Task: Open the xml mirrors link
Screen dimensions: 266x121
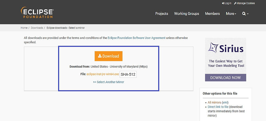Action: point(225,103)
